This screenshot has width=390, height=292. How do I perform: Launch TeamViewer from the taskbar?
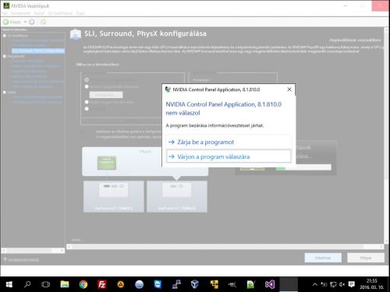158,285
